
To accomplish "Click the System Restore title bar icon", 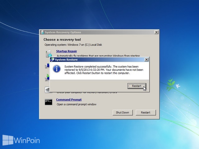I will pos(52,60).
